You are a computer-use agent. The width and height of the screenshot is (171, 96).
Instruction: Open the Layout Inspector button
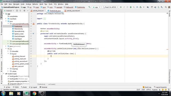[x=160, y=87]
